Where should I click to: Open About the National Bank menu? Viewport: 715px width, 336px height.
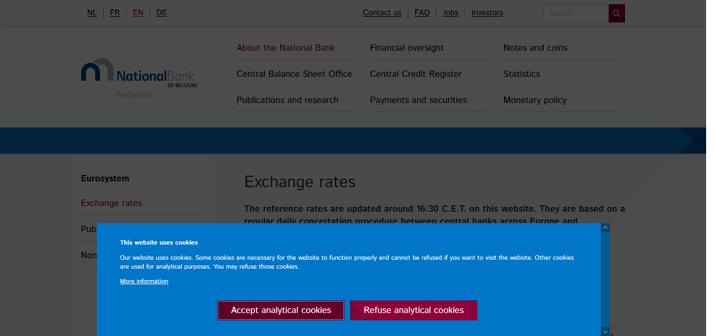[x=286, y=48]
